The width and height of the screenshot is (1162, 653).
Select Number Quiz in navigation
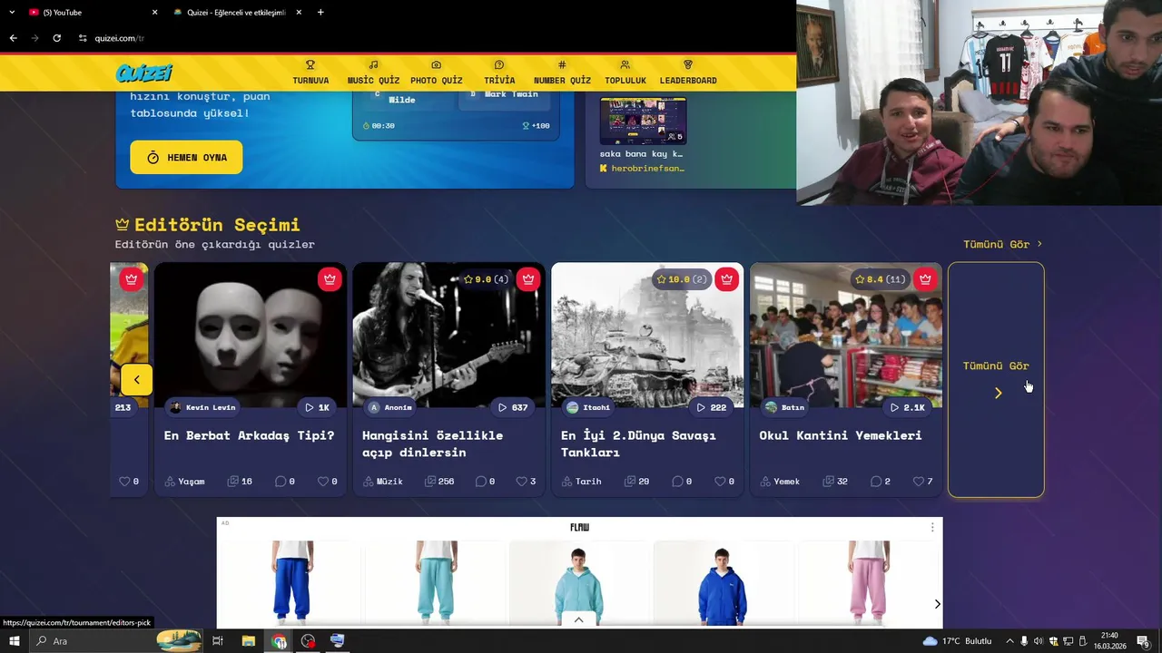click(x=562, y=73)
